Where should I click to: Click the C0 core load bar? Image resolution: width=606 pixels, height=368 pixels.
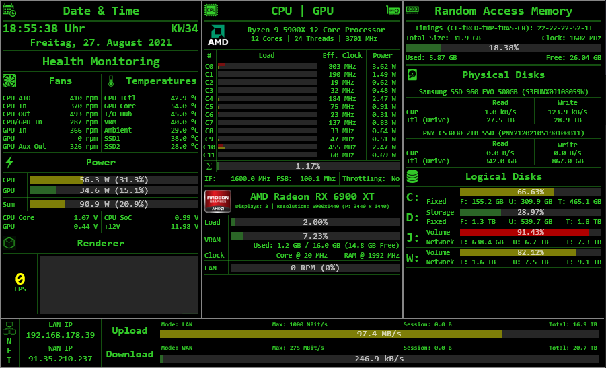pos(267,66)
